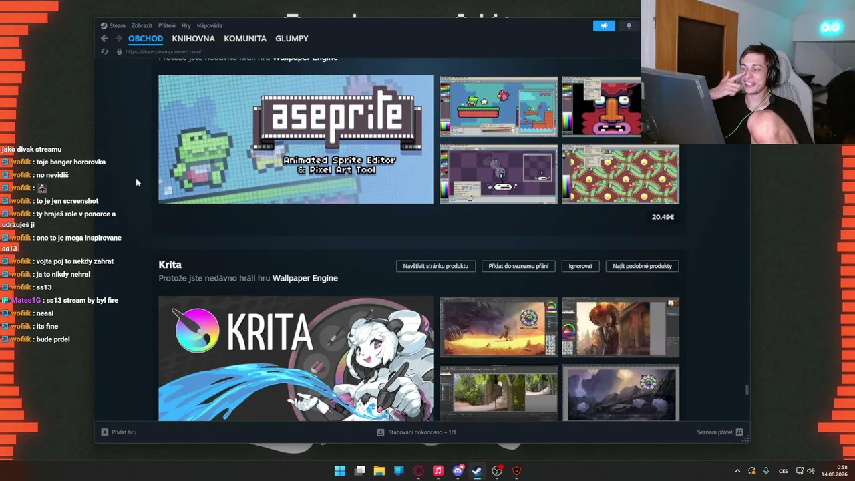855x481 pixels.
Task: Open the Krita main banner image
Action: pos(296,359)
